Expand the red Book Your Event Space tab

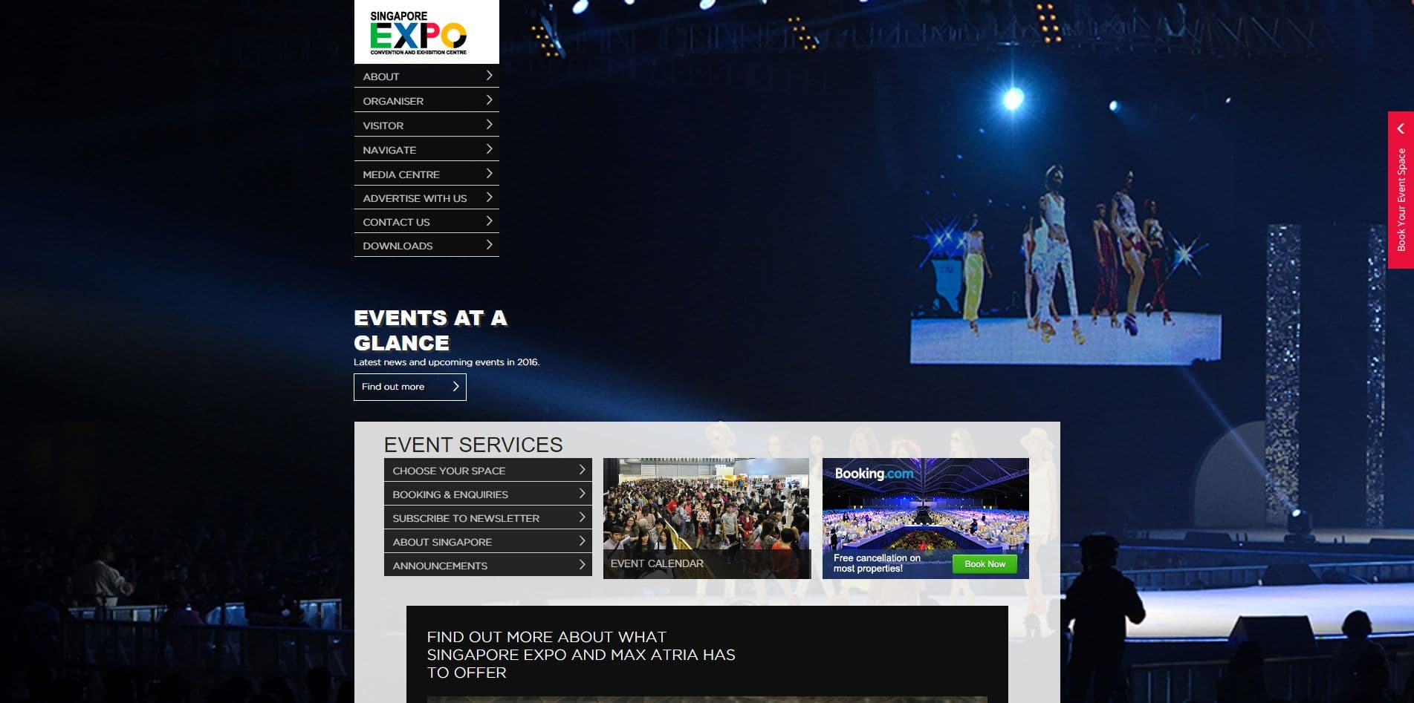tap(1401, 190)
